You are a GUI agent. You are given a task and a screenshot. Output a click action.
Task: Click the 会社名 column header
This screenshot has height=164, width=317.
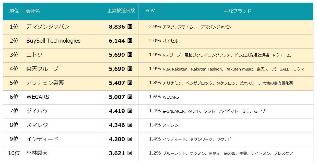33,11
